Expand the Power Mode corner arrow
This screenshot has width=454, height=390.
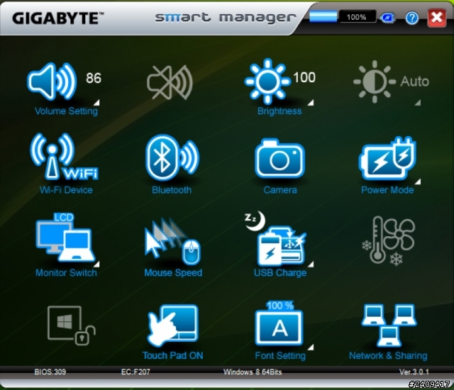418,182
